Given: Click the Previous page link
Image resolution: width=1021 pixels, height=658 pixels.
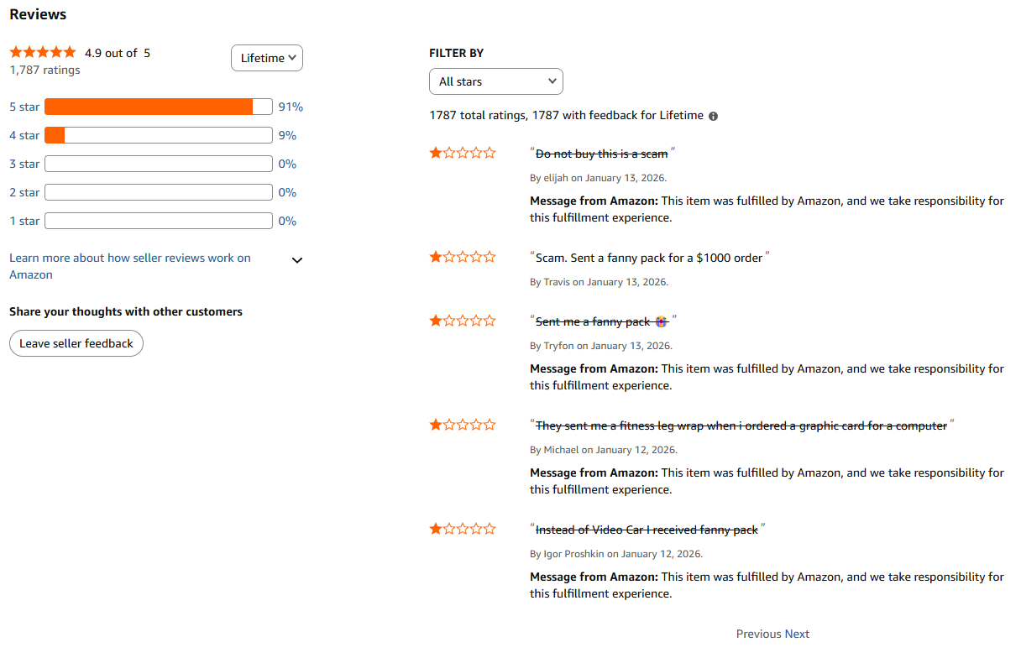Looking at the screenshot, I should [758, 634].
